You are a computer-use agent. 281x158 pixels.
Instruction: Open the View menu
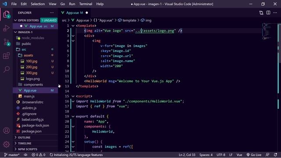(x=53, y=4)
